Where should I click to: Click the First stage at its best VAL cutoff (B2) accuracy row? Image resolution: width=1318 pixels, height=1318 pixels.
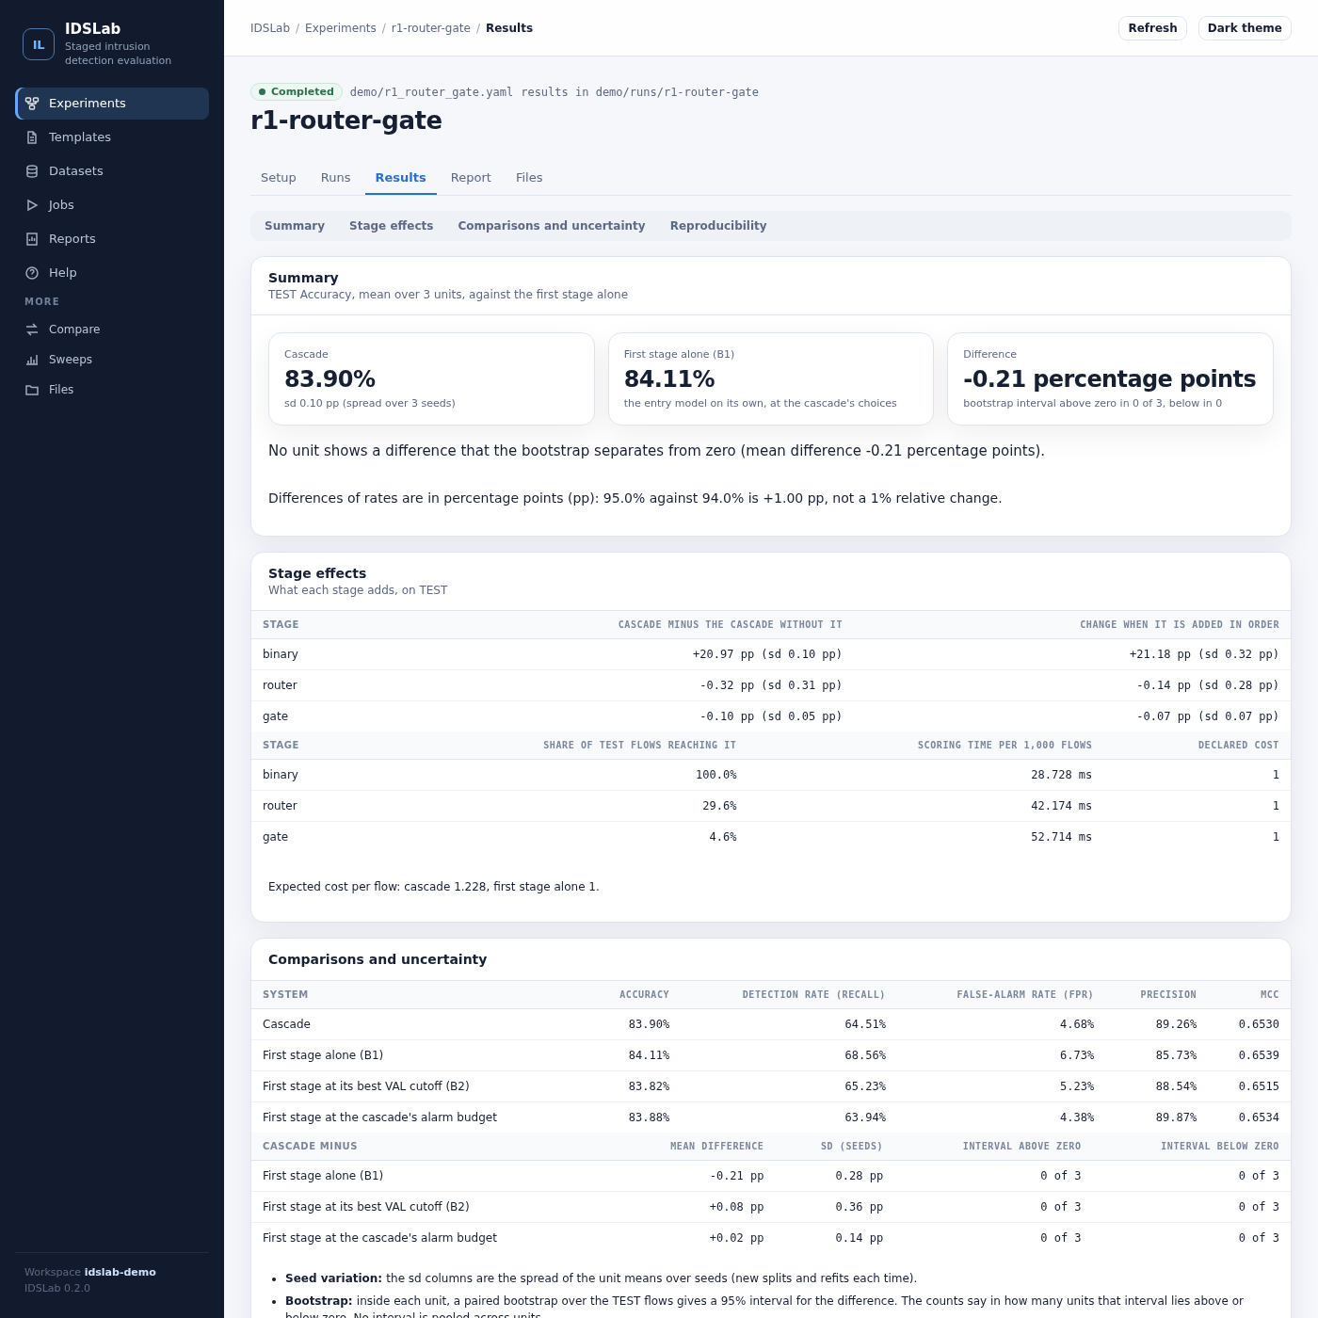coord(771,1086)
